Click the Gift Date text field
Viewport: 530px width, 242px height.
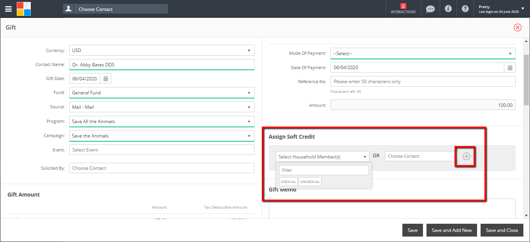tap(85, 78)
